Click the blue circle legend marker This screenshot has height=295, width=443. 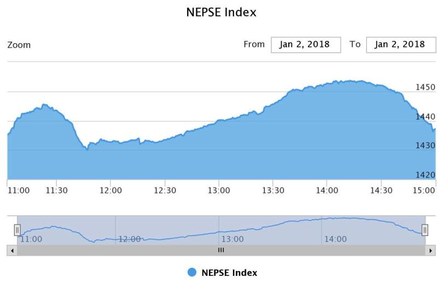192,273
